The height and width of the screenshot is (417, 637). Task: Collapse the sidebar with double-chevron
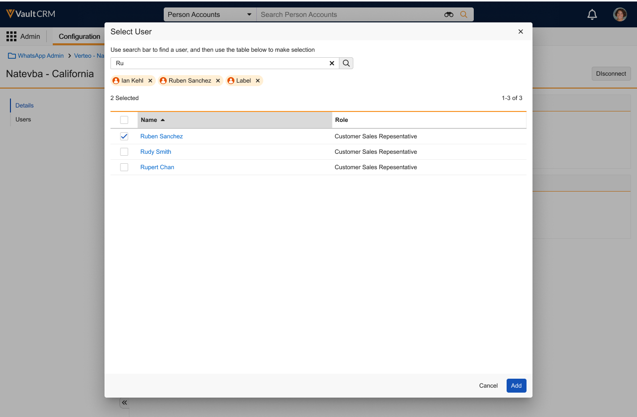[x=124, y=403]
